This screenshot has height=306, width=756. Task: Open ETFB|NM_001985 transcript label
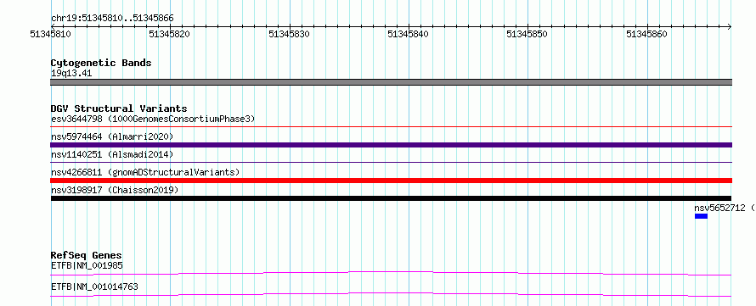pyautogui.click(x=87, y=265)
